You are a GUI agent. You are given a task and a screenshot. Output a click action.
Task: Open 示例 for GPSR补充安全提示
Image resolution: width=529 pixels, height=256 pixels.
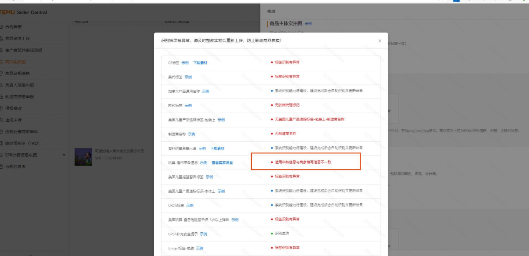203,234
